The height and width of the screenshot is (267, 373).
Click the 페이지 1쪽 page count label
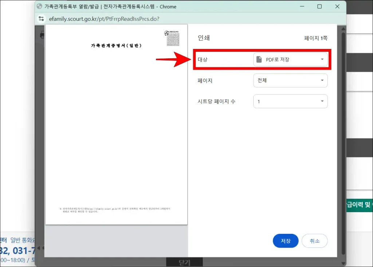(315, 38)
